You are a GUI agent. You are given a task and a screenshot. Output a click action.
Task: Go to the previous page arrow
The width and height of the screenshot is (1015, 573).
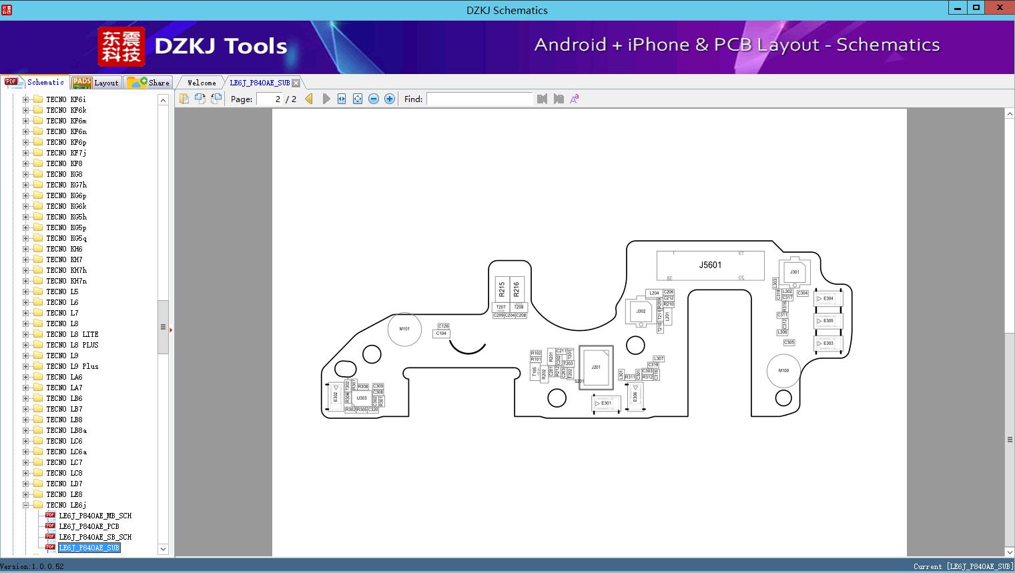coord(309,99)
